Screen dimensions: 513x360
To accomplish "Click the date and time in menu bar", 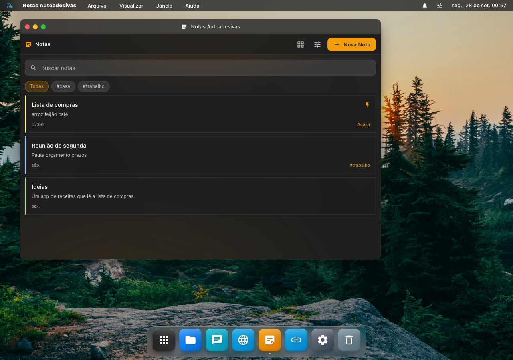I will point(479,6).
